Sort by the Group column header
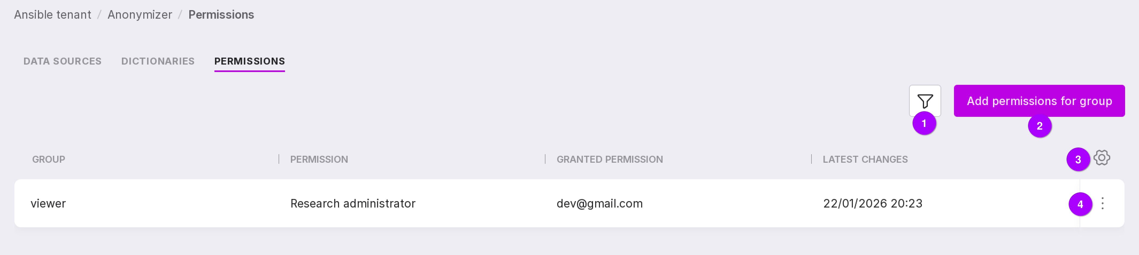Screen dimensions: 1139x255 point(49,159)
